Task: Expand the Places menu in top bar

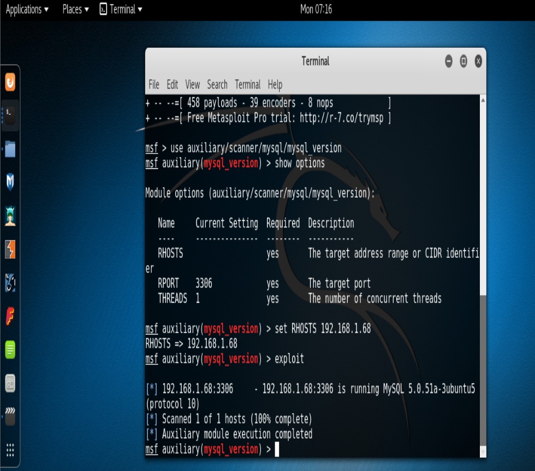Action: tap(76, 9)
